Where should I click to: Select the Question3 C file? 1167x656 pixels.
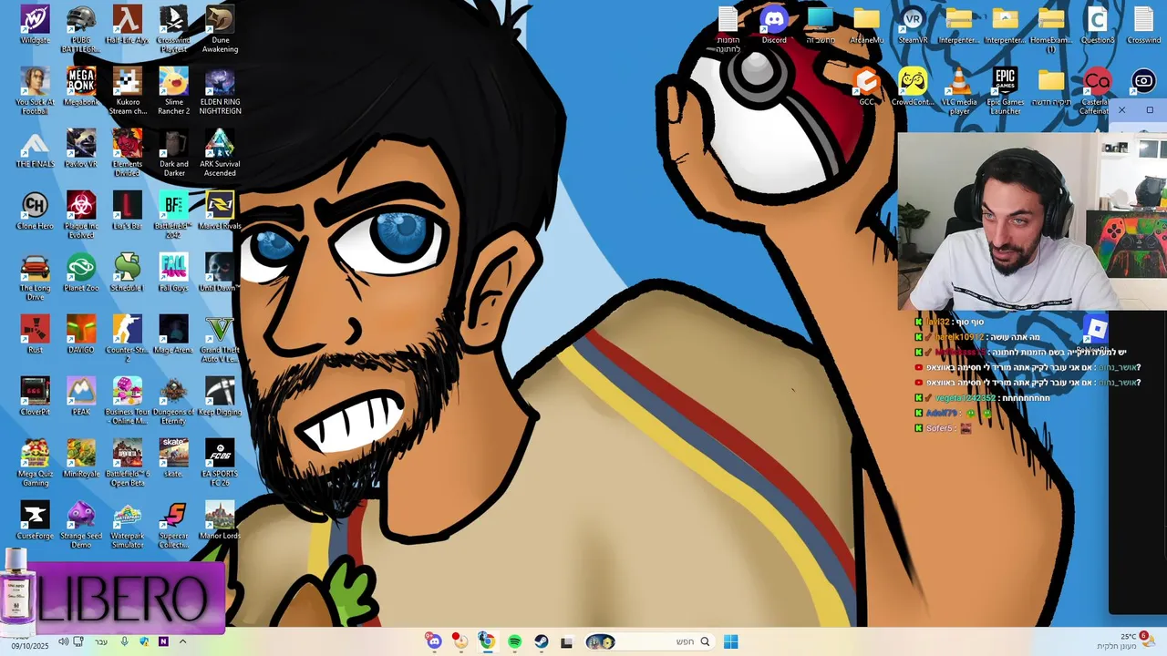1098,26
